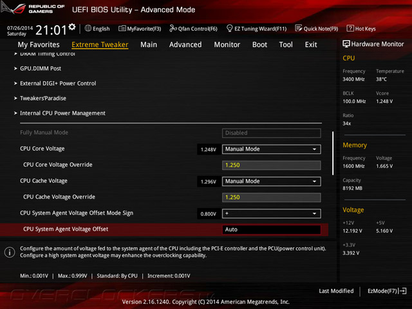Open CPU Core Voltage mode dropdown
412x309 pixels.
tap(272, 149)
